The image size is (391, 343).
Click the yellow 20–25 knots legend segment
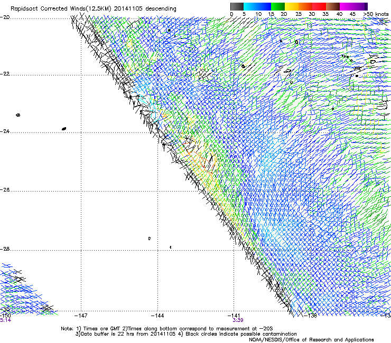pyautogui.click(x=292, y=6)
